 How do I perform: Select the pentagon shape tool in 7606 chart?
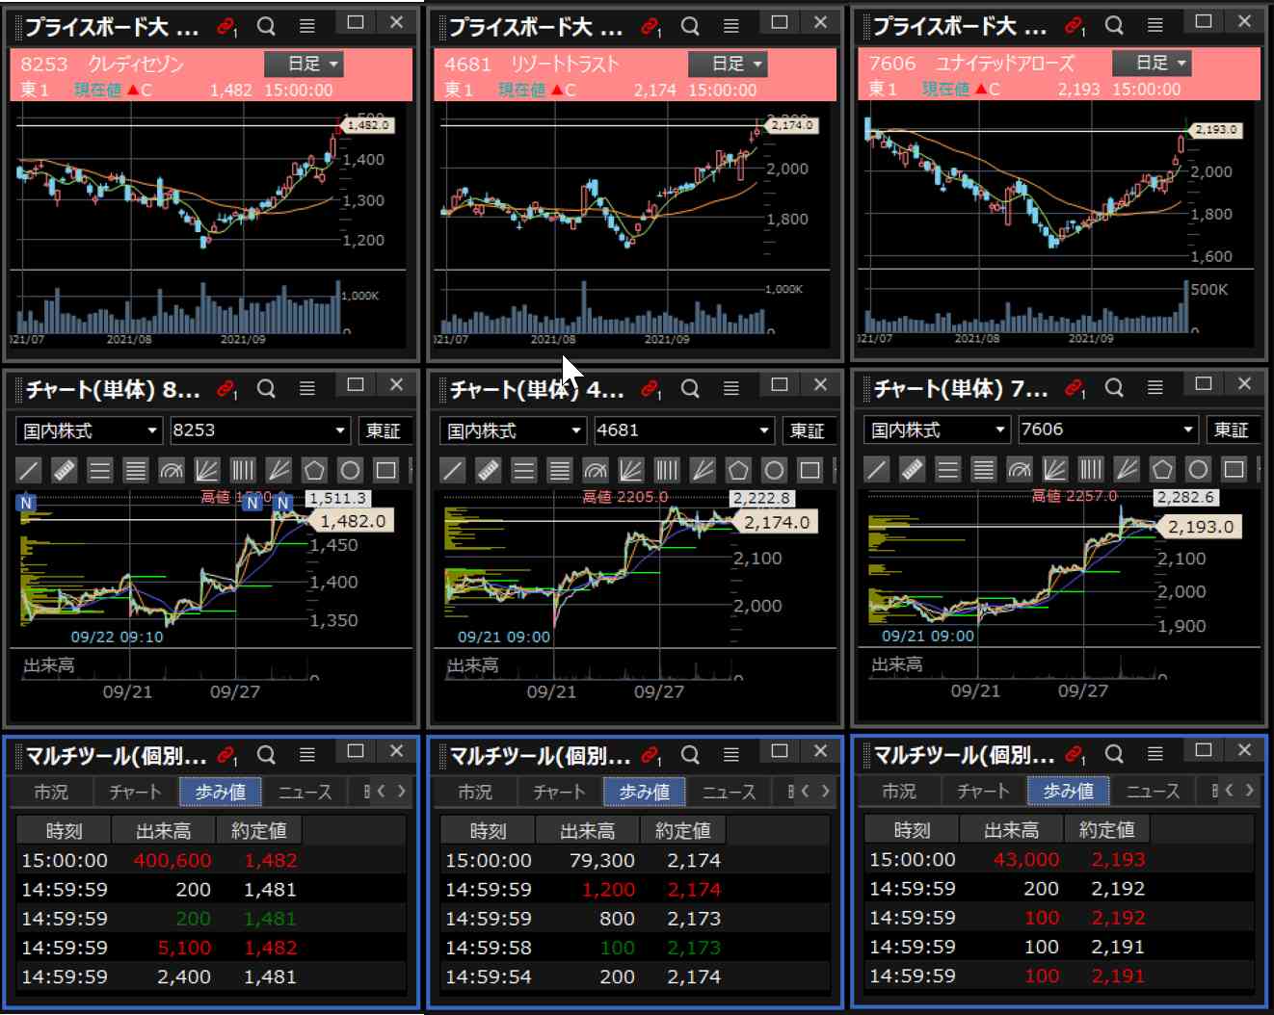pyautogui.click(x=1162, y=469)
